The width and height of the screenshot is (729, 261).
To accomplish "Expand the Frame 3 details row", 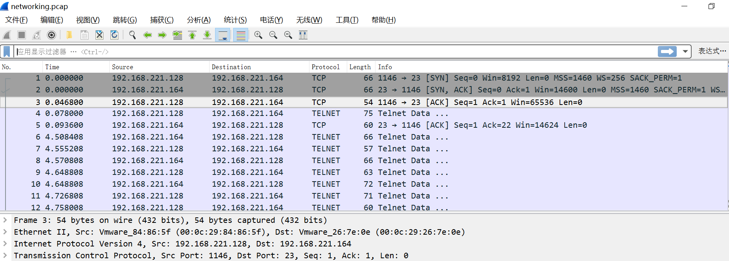I will pyautogui.click(x=5, y=220).
